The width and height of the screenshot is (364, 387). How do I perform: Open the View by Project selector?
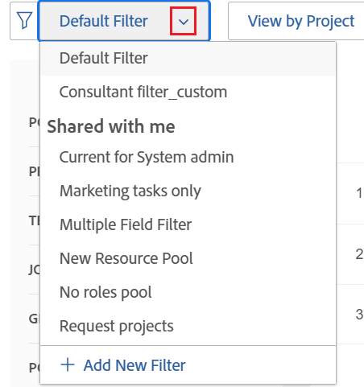[x=296, y=21]
